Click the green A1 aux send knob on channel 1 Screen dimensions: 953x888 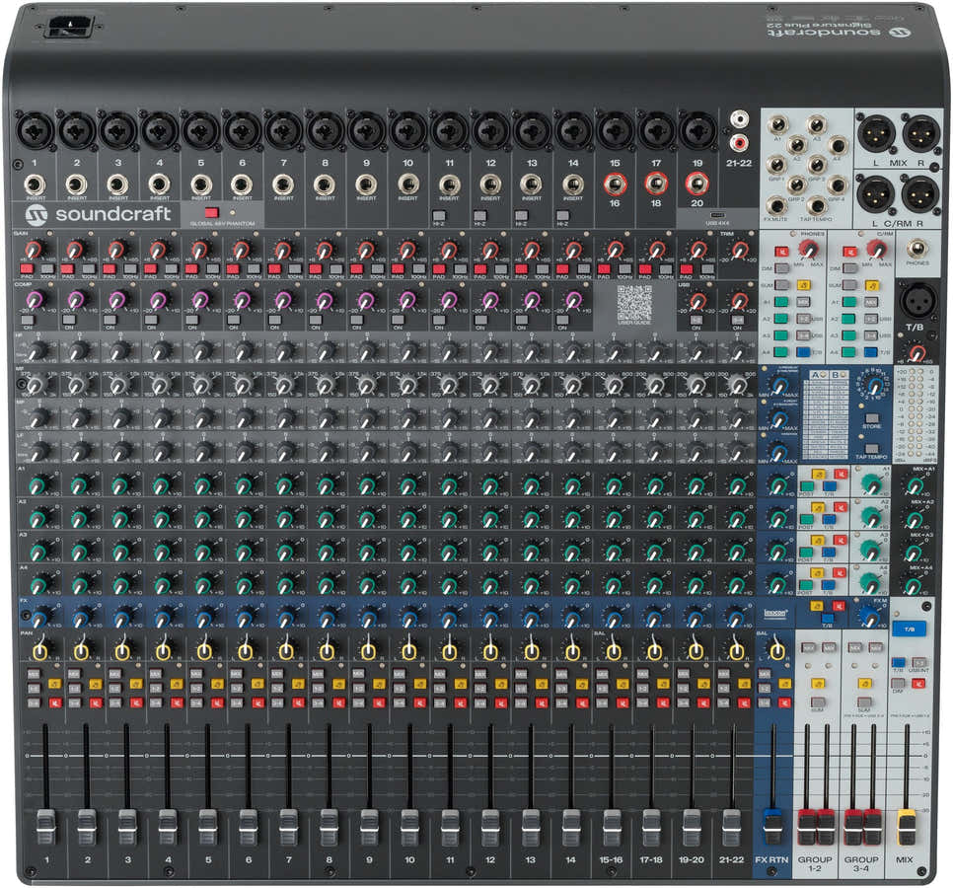pos(37,485)
